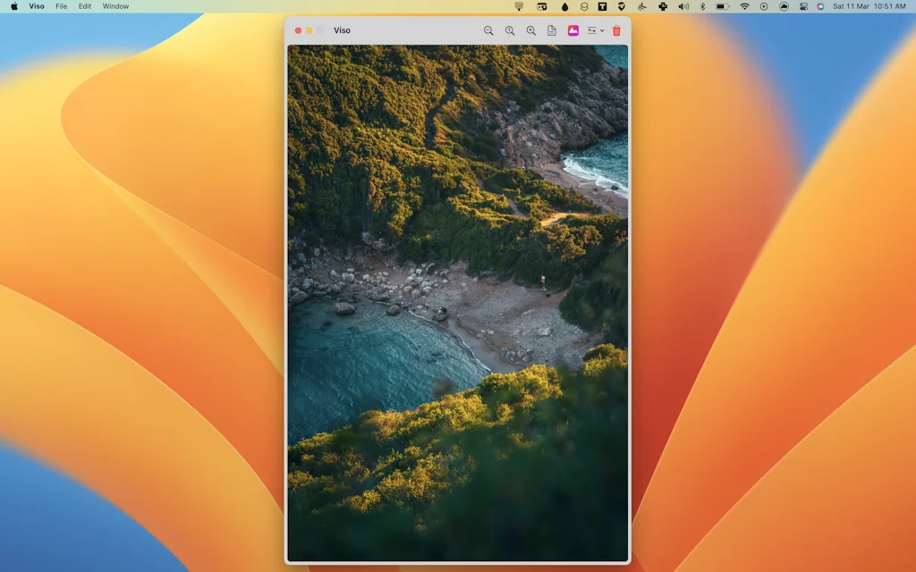
Task: Click the displayed coastal landscape photo
Action: click(457, 303)
